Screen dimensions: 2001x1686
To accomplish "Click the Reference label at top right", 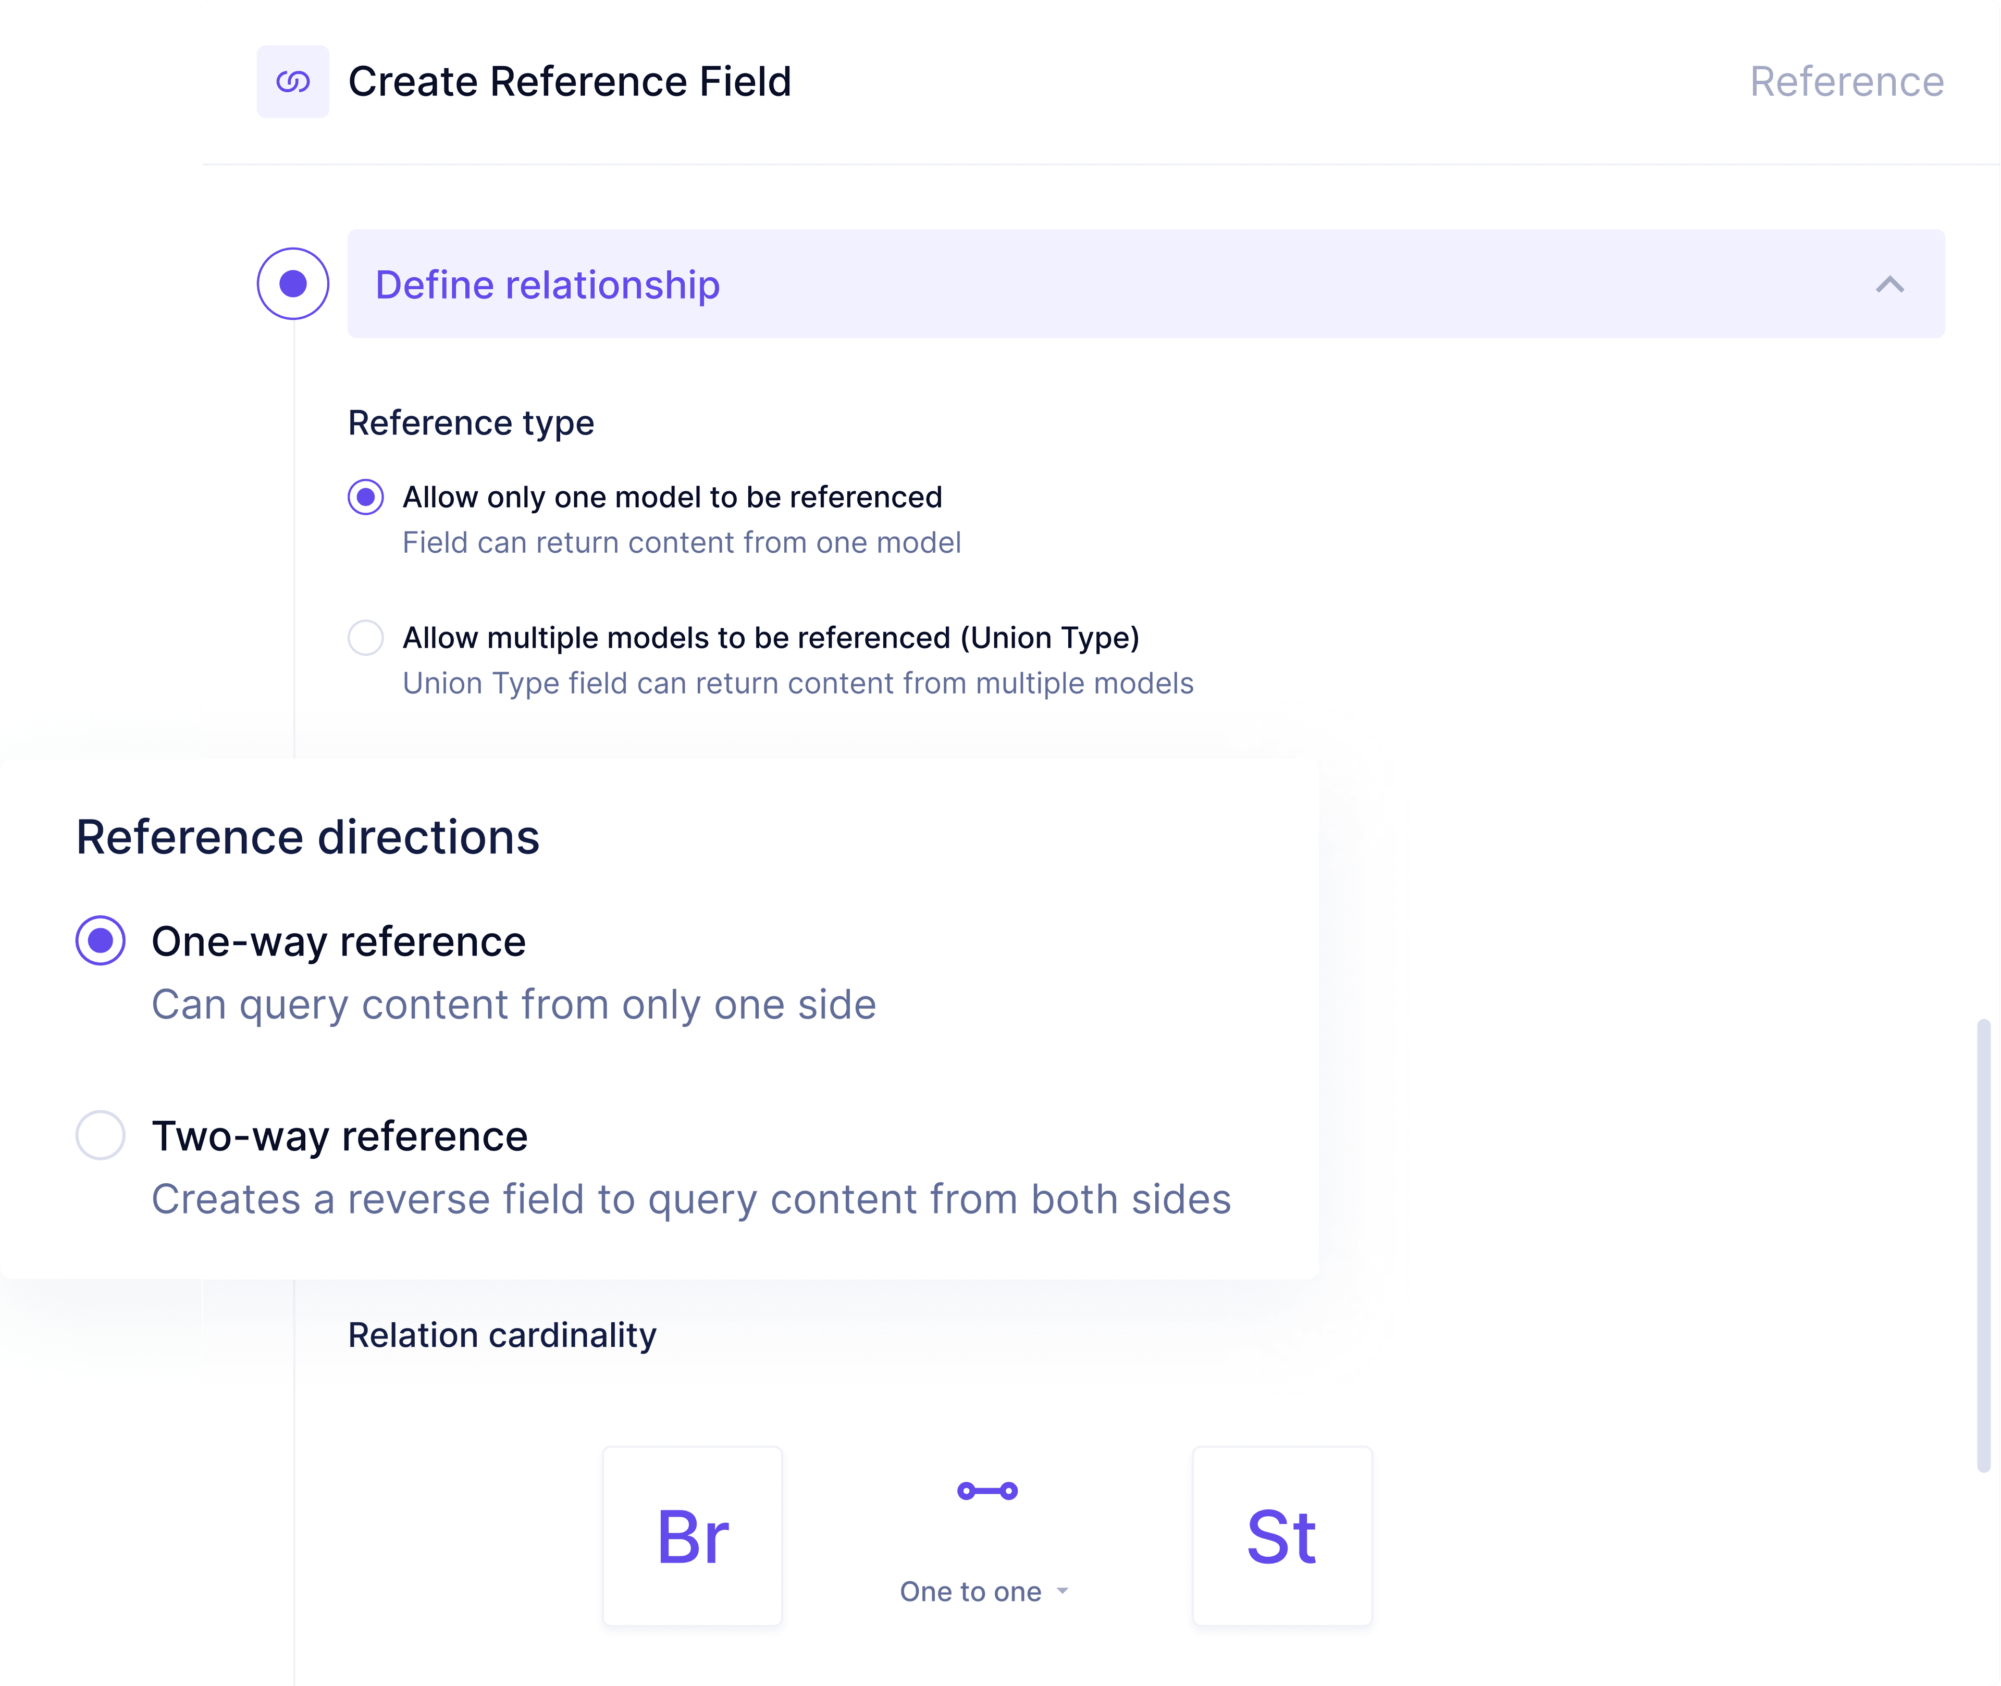I will 1846,82.
